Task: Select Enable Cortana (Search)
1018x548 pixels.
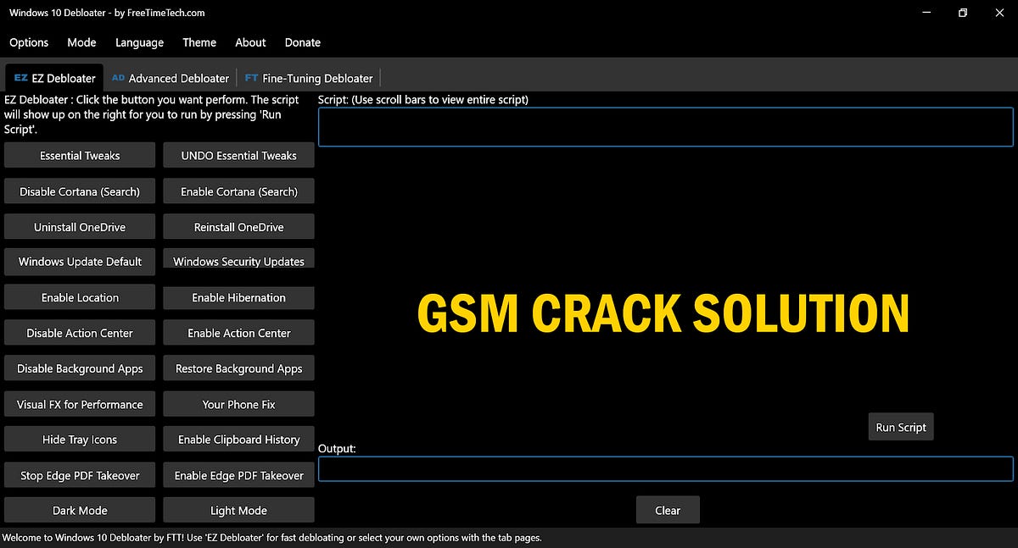Action: coord(239,191)
